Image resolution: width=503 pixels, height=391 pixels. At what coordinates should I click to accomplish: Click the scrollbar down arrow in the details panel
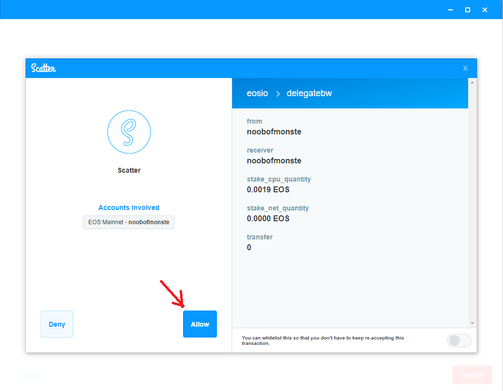coord(472,323)
